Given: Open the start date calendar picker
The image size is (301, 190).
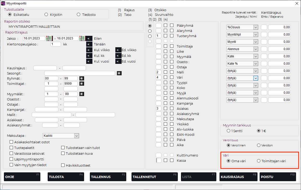Looking at the screenshot, I should [x=49, y=38].
